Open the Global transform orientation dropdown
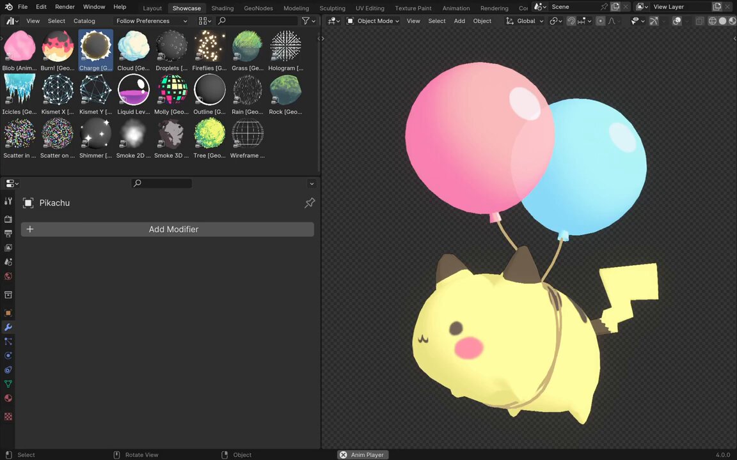 click(524, 20)
